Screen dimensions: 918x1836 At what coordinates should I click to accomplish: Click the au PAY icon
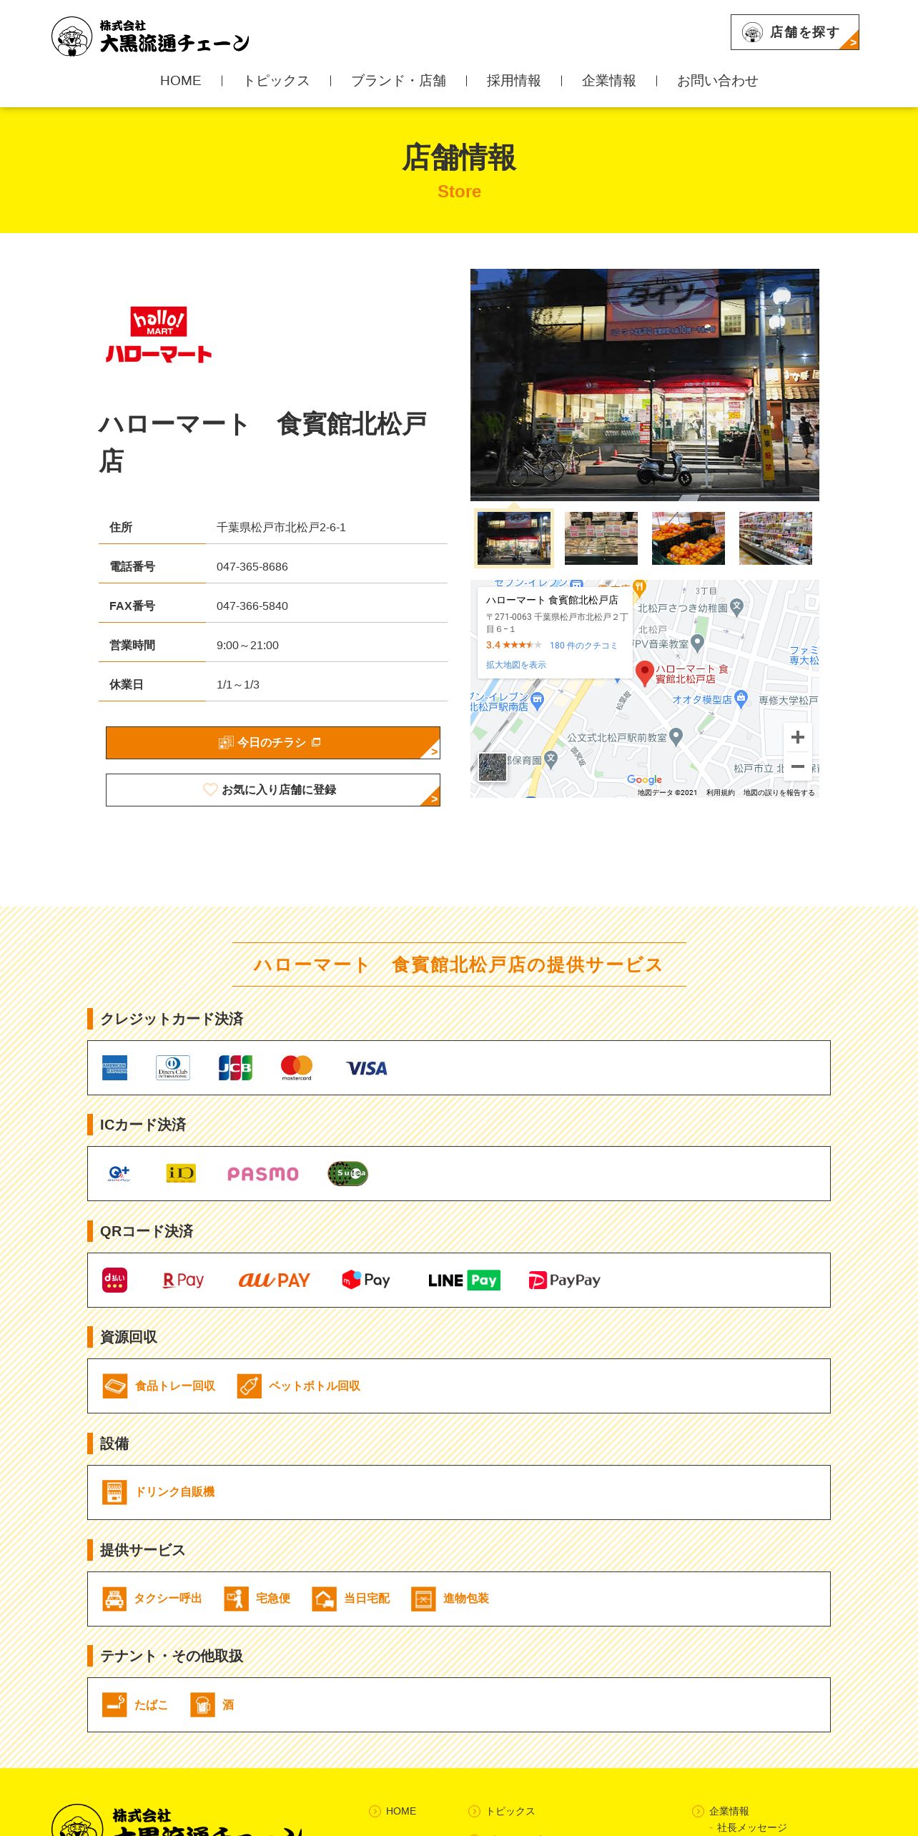[274, 1280]
